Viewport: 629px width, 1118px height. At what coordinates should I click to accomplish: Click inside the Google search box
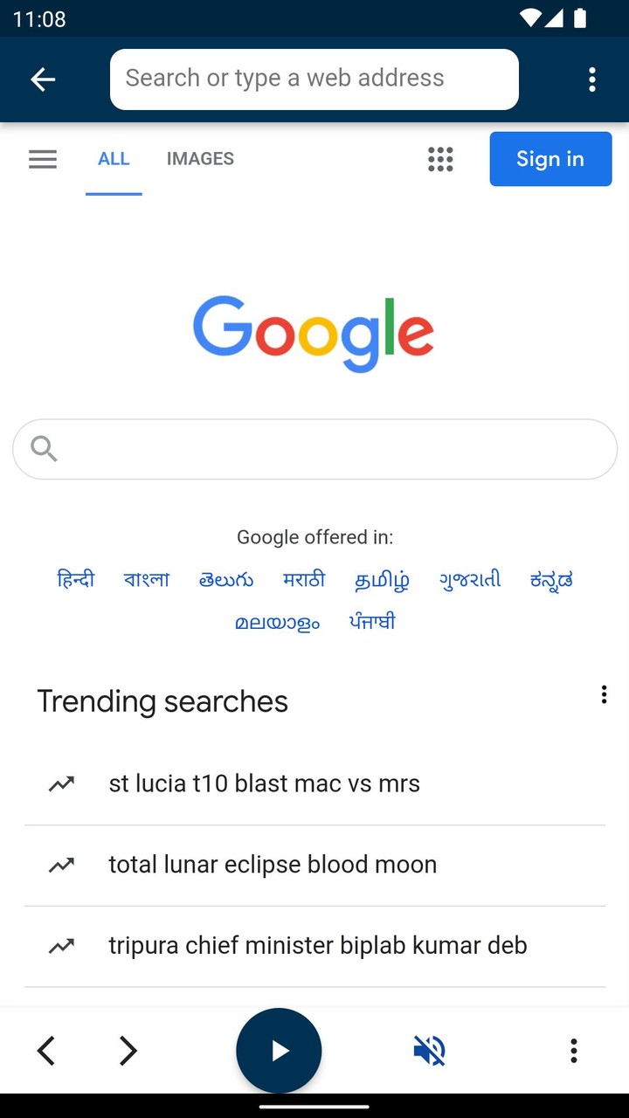tap(332, 449)
